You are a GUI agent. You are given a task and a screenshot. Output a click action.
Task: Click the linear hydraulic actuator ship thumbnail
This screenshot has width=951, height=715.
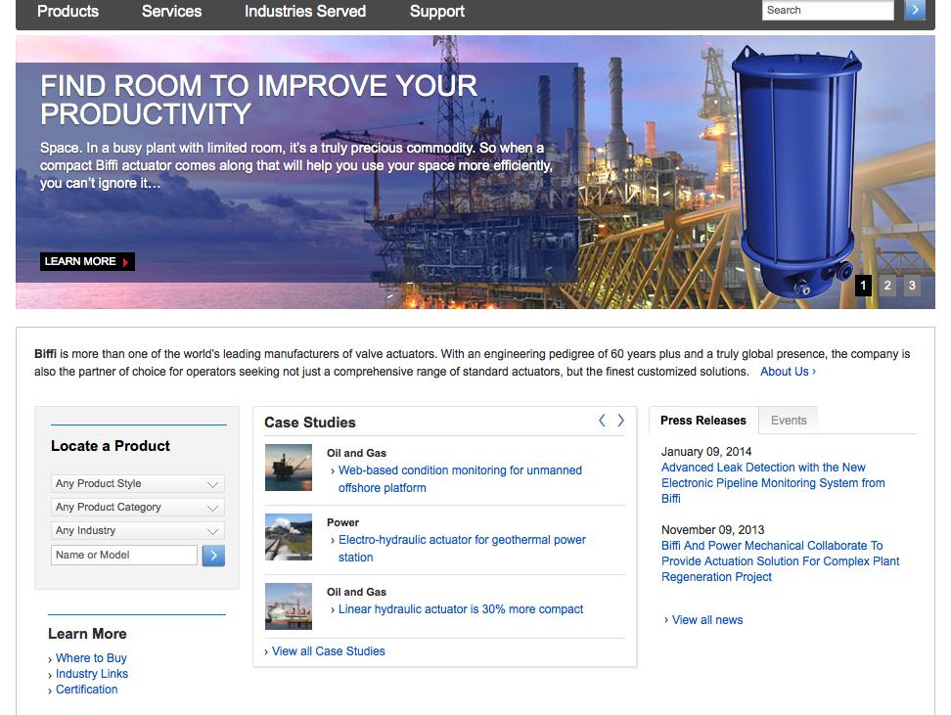(289, 605)
